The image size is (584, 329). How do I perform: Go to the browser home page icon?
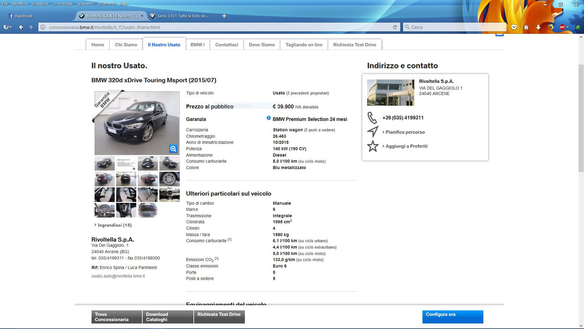coord(526,27)
